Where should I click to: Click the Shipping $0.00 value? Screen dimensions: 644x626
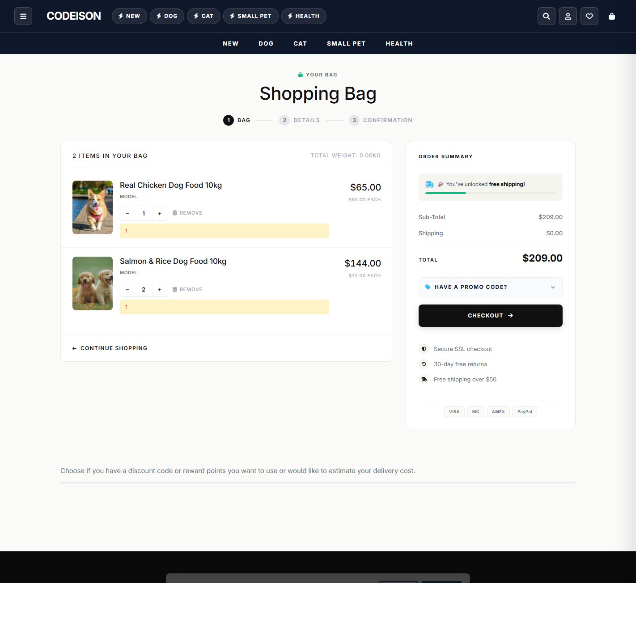(555, 233)
